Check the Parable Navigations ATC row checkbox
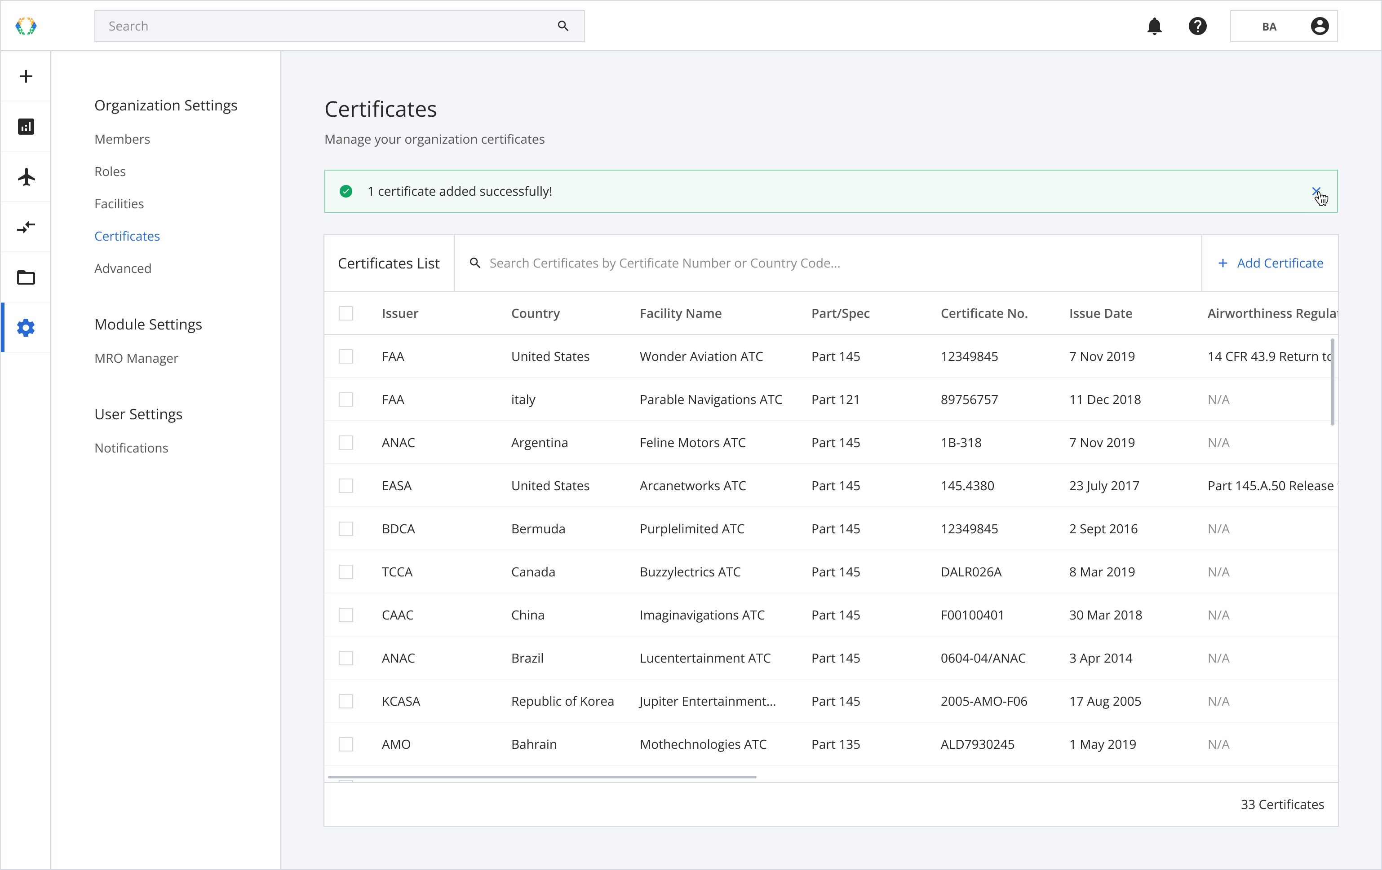Screen dimensions: 1382x870 [345, 399]
